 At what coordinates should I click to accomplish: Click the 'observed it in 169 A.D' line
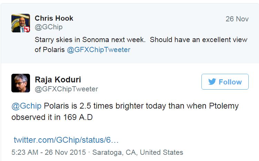click(52, 118)
